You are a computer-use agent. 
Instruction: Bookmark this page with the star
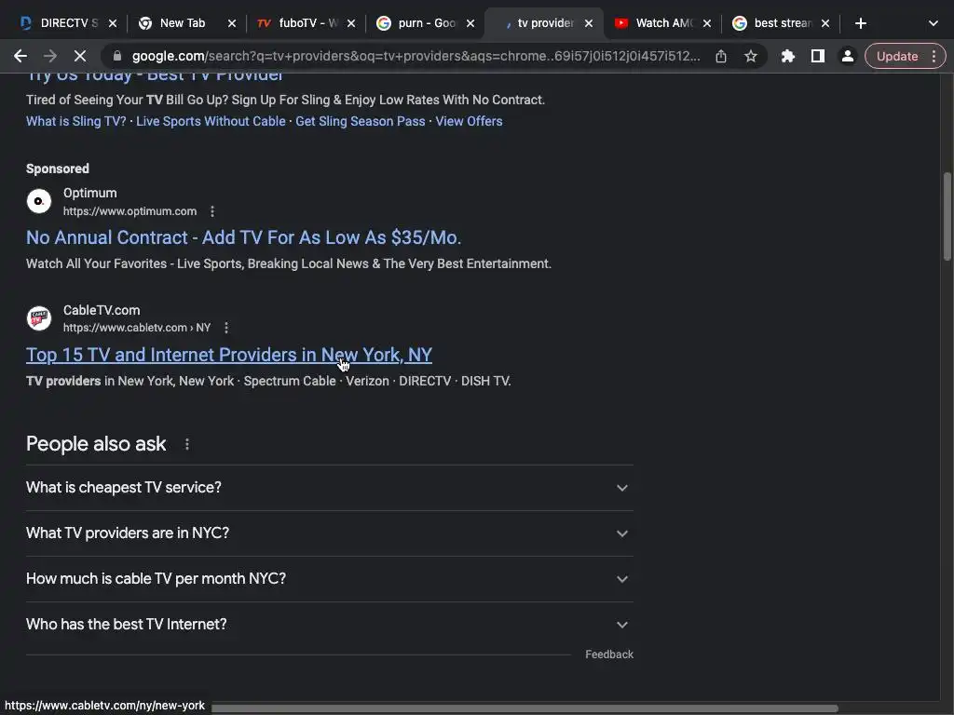tap(751, 57)
